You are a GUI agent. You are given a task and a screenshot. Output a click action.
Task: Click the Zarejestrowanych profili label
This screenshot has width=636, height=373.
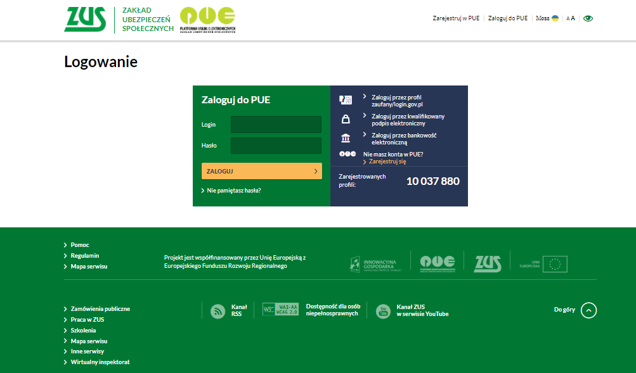[x=362, y=180]
